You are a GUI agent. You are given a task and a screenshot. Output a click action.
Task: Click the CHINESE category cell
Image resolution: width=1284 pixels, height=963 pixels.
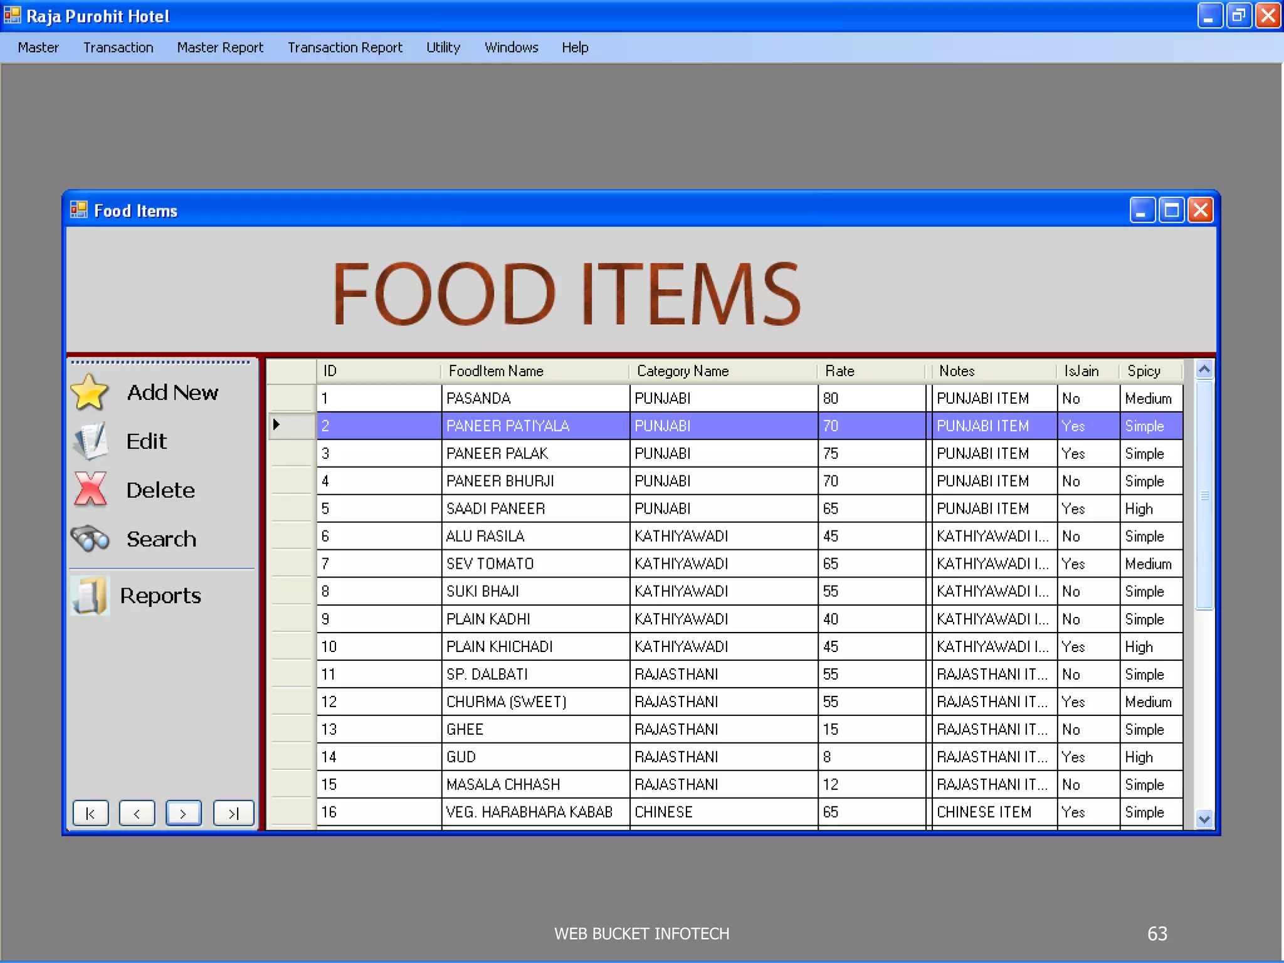724,812
